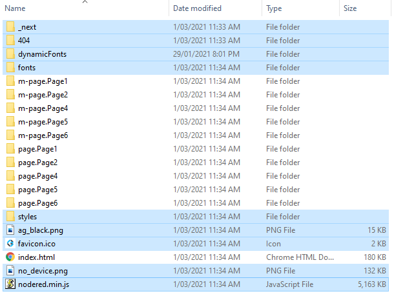Click the favicon.ico file icon

[x=10, y=244]
